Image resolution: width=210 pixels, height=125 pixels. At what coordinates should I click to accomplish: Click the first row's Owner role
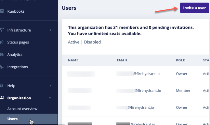182,74
